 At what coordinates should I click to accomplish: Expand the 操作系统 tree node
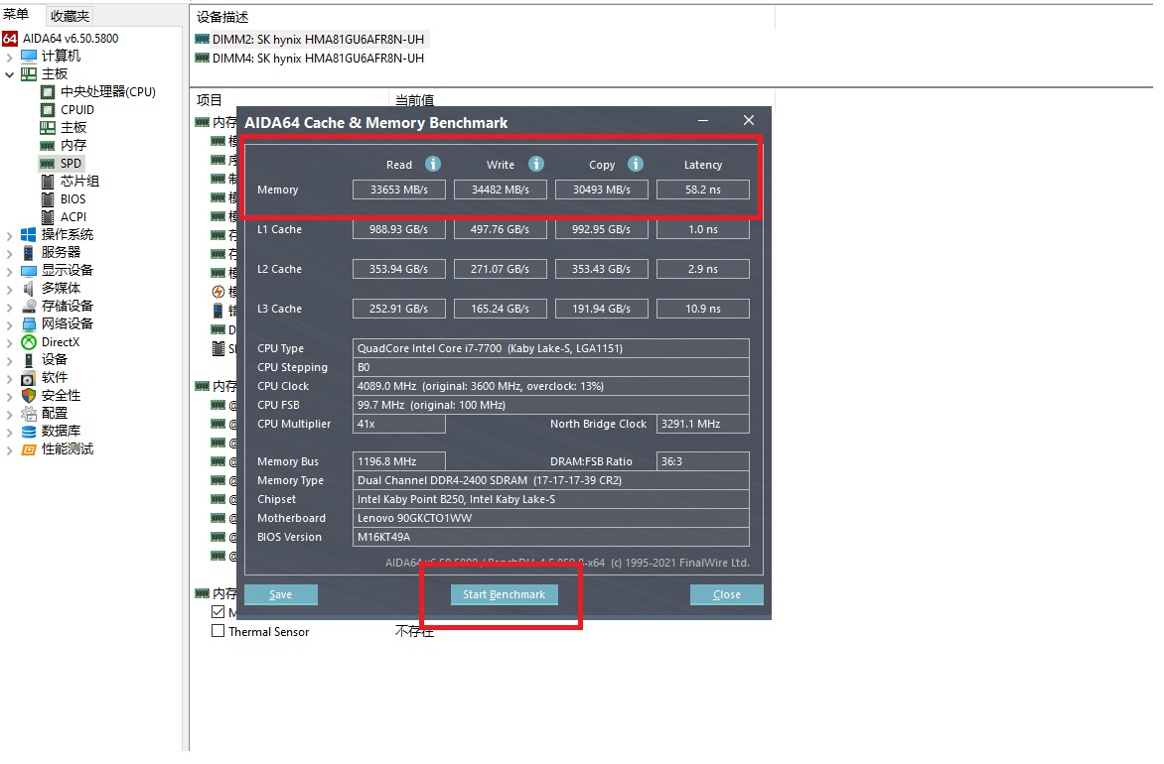pyautogui.click(x=9, y=235)
